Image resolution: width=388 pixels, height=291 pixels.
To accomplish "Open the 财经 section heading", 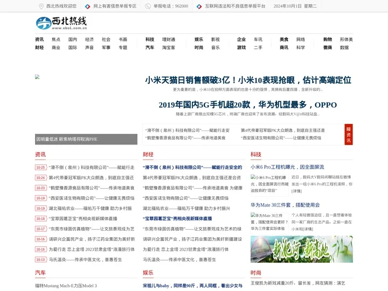I will click(148, 155).
